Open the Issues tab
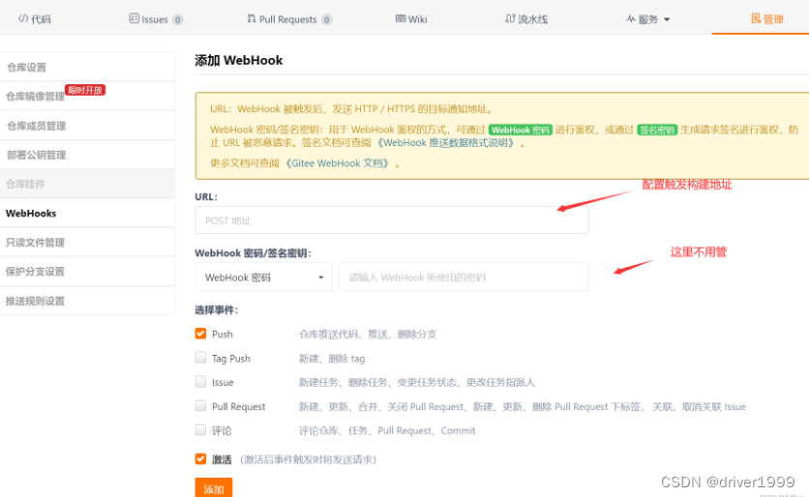The width and height of the screenshot is (809, 497). coord(156,19)
